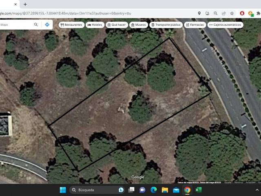Open the red Opera-style extension icon
The height and width of the screenshot is (196, 261).
pos(242,13)
